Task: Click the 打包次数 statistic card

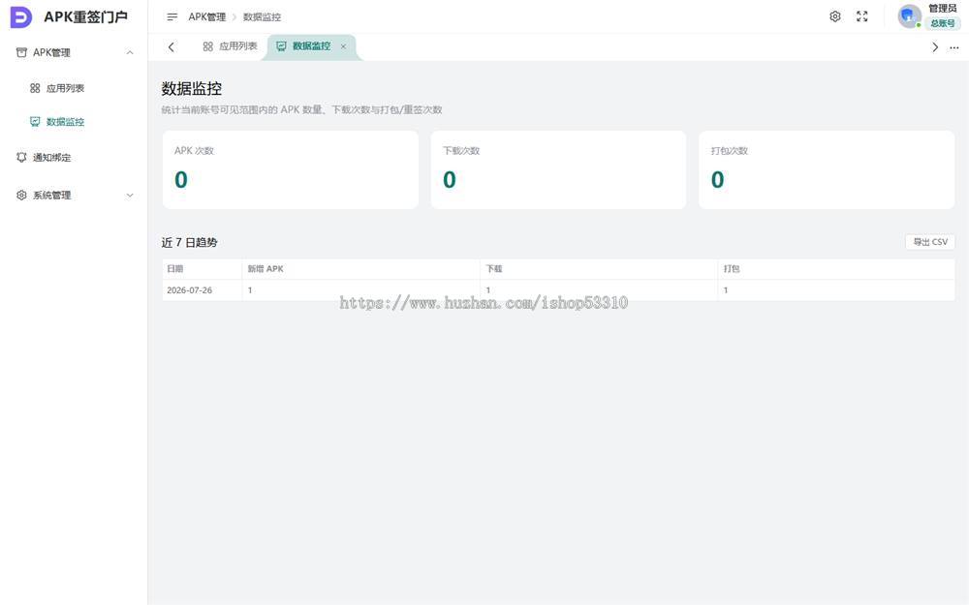Action: [827, 169]
